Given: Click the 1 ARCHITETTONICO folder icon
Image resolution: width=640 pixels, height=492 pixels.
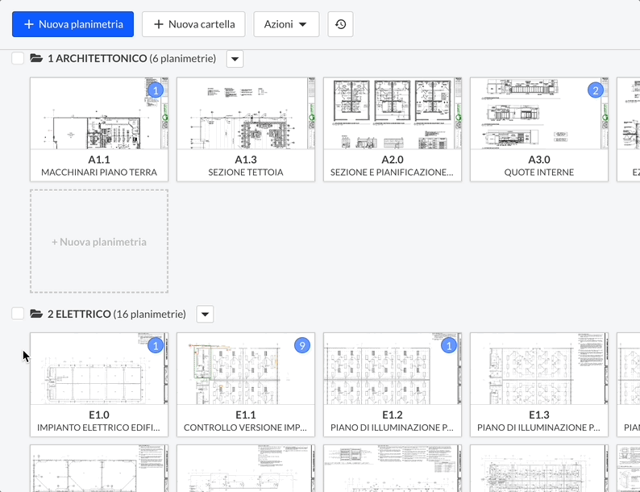Looking at the screenshot, I should [x=36, y=59].
